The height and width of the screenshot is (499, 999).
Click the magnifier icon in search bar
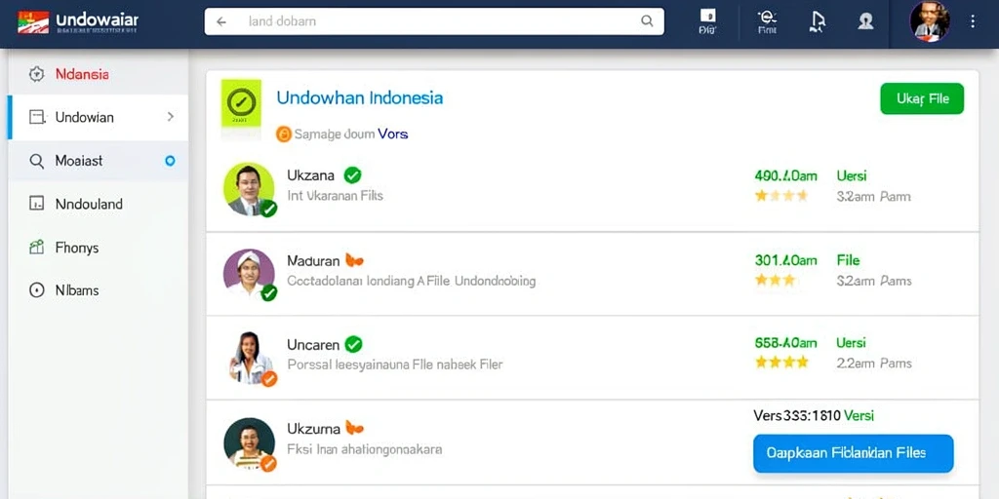(x=647, y=21)
